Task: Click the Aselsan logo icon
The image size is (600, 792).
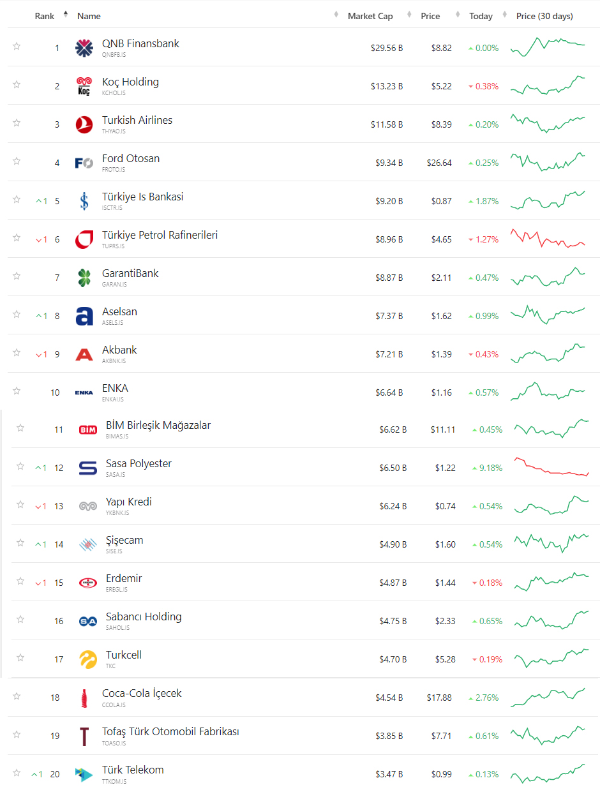Action: point(84,316)
